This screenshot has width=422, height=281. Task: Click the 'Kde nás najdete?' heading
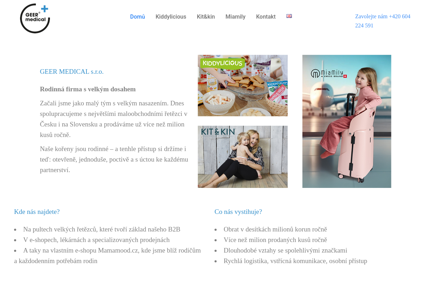pyautogui.click(x=37, y=212)
